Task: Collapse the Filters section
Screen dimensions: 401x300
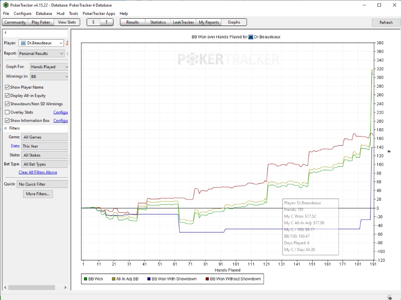Action: pyautogui.click(x=6, y=128)
